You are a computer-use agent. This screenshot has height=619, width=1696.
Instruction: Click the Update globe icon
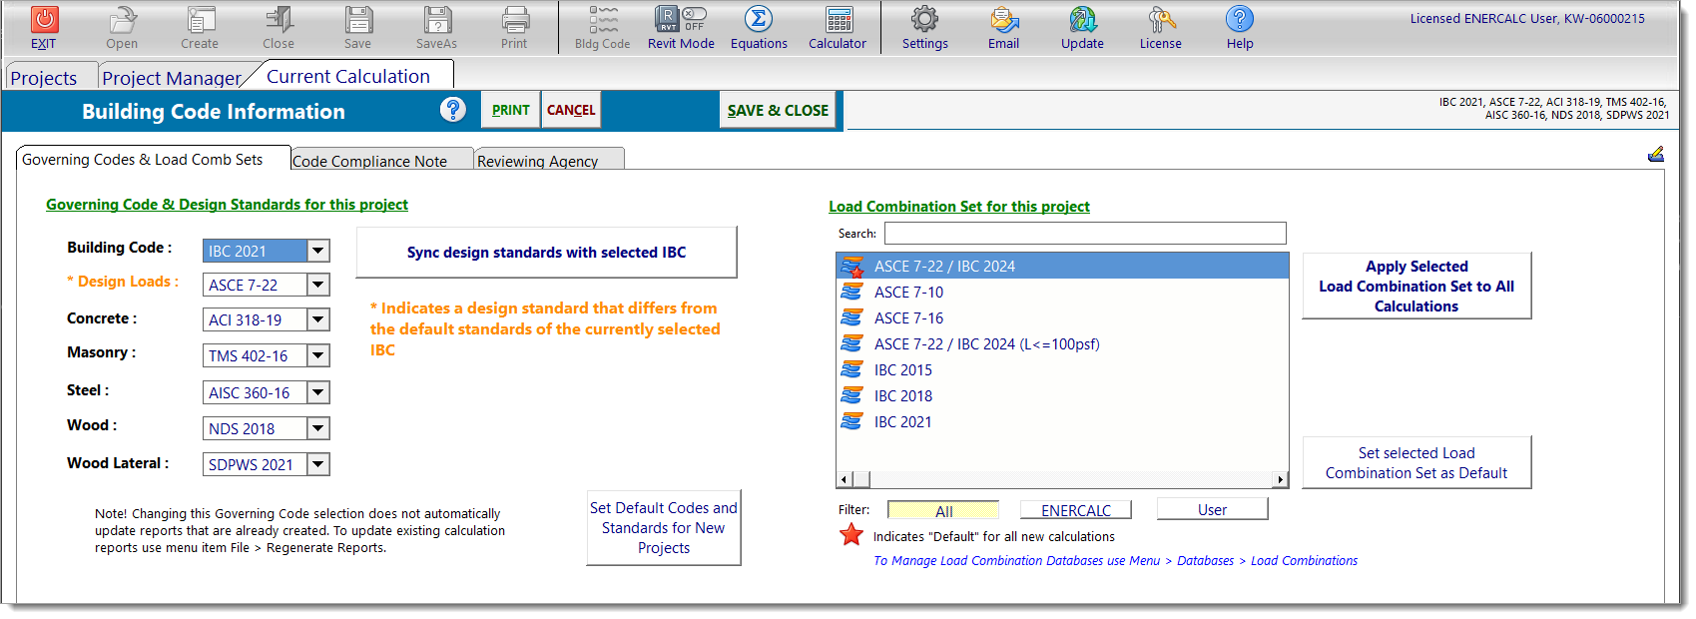1083,19
